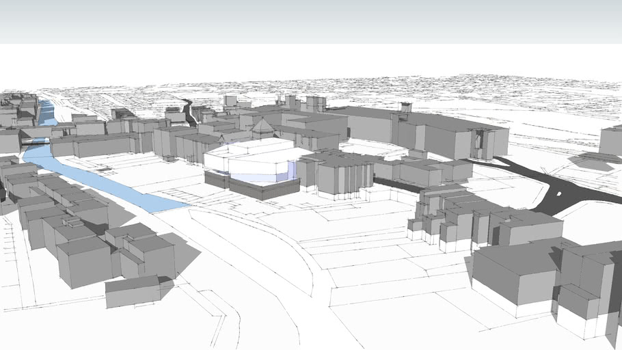Click the grey gradient band at top
Image resolution: width=622 pixels, height=350 pixels.
click(311, 22)
